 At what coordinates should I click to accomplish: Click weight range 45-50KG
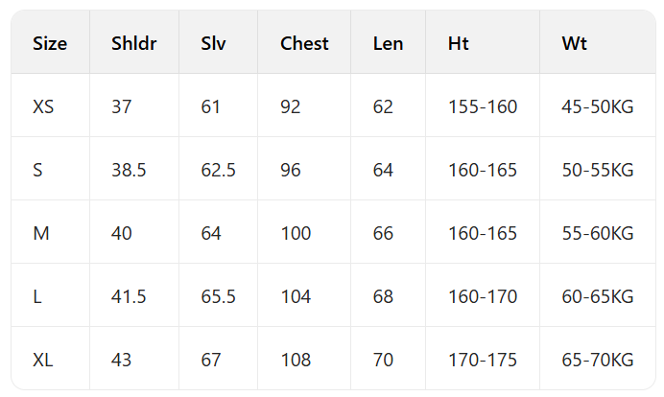coord(598,106)
